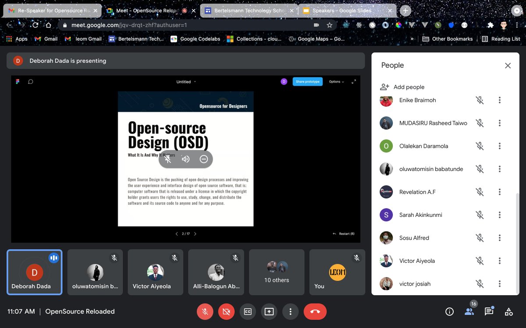Click the camera icon in address bar
526x328 pixels.
[x=316, y=25]
